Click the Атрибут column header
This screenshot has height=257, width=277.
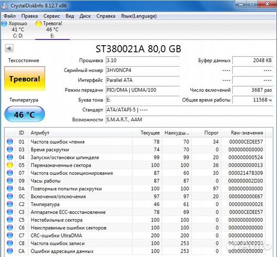(80, 133)
